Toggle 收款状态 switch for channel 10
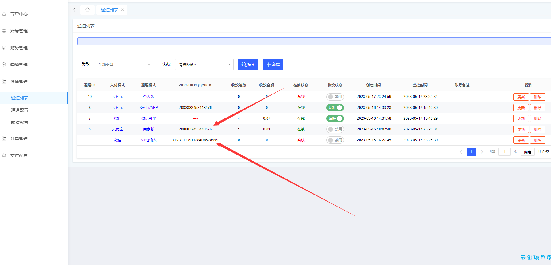The width and height of the screenshot is (551, 265). pos(335,97)
